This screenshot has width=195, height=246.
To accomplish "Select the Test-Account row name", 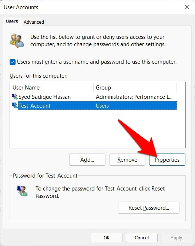I will tap(34, 105).
